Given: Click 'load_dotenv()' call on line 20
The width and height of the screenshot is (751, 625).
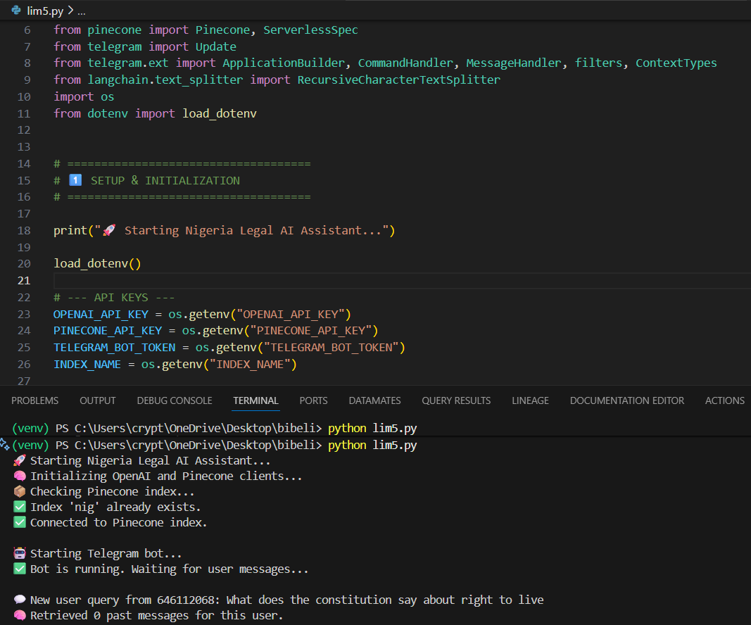Looking at the screenshot, I should 97,264.
